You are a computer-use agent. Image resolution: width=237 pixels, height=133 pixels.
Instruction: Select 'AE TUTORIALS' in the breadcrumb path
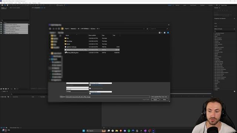click(x=85, y=29)
